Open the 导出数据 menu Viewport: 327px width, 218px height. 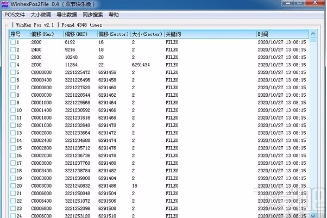coord(67,15)
